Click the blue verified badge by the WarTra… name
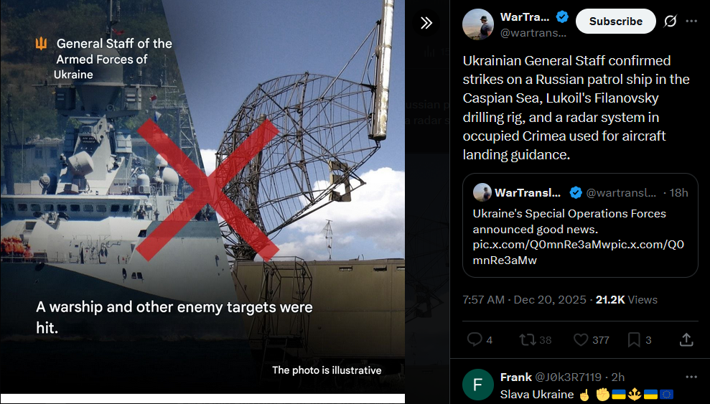710x404 pixels. coord(562,17)
